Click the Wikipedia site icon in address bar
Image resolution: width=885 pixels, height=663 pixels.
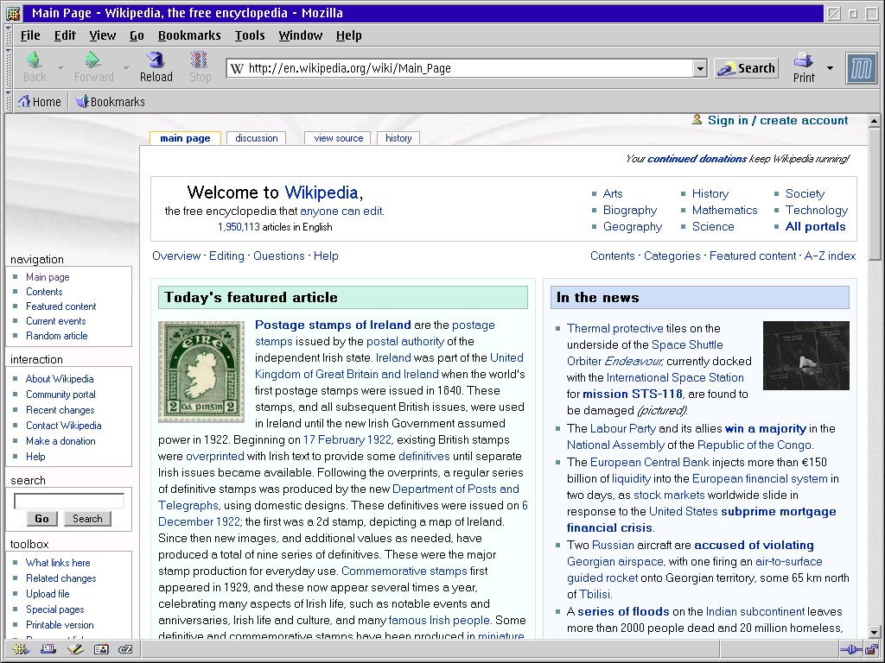tap(237, 68)
